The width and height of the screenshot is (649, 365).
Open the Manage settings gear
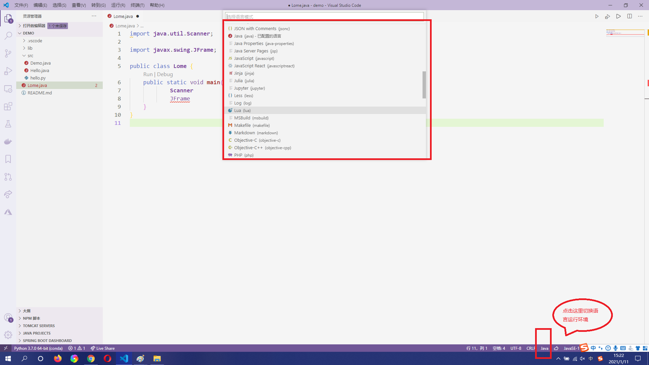pos(8,335)
